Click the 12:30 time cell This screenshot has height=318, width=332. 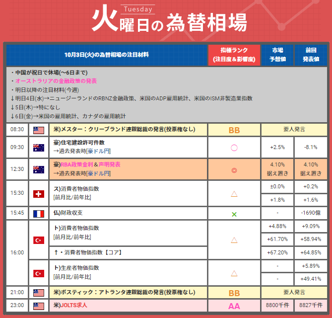point(17,169)
